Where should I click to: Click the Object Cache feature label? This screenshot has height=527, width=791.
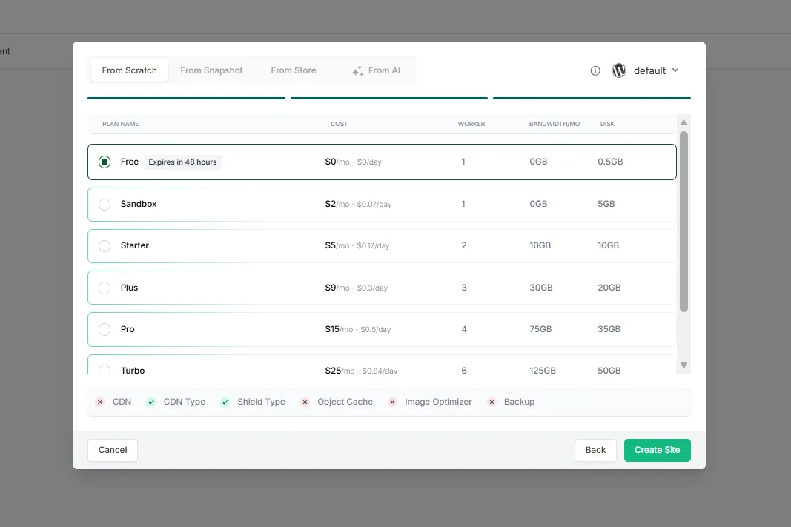345,402
